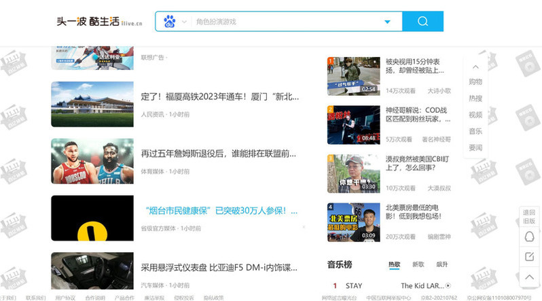Expand the search suggestions dropdown arrow
This screenshot has height=301, width=542.
click(388, 22)
